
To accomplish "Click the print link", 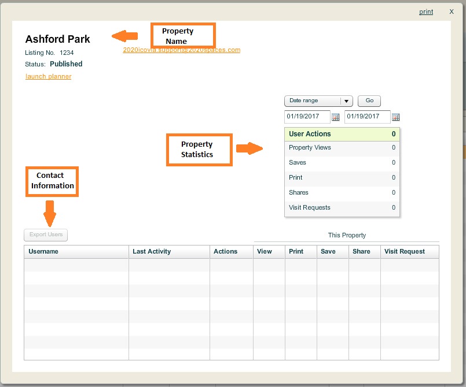I will click(x=426, y=12).
